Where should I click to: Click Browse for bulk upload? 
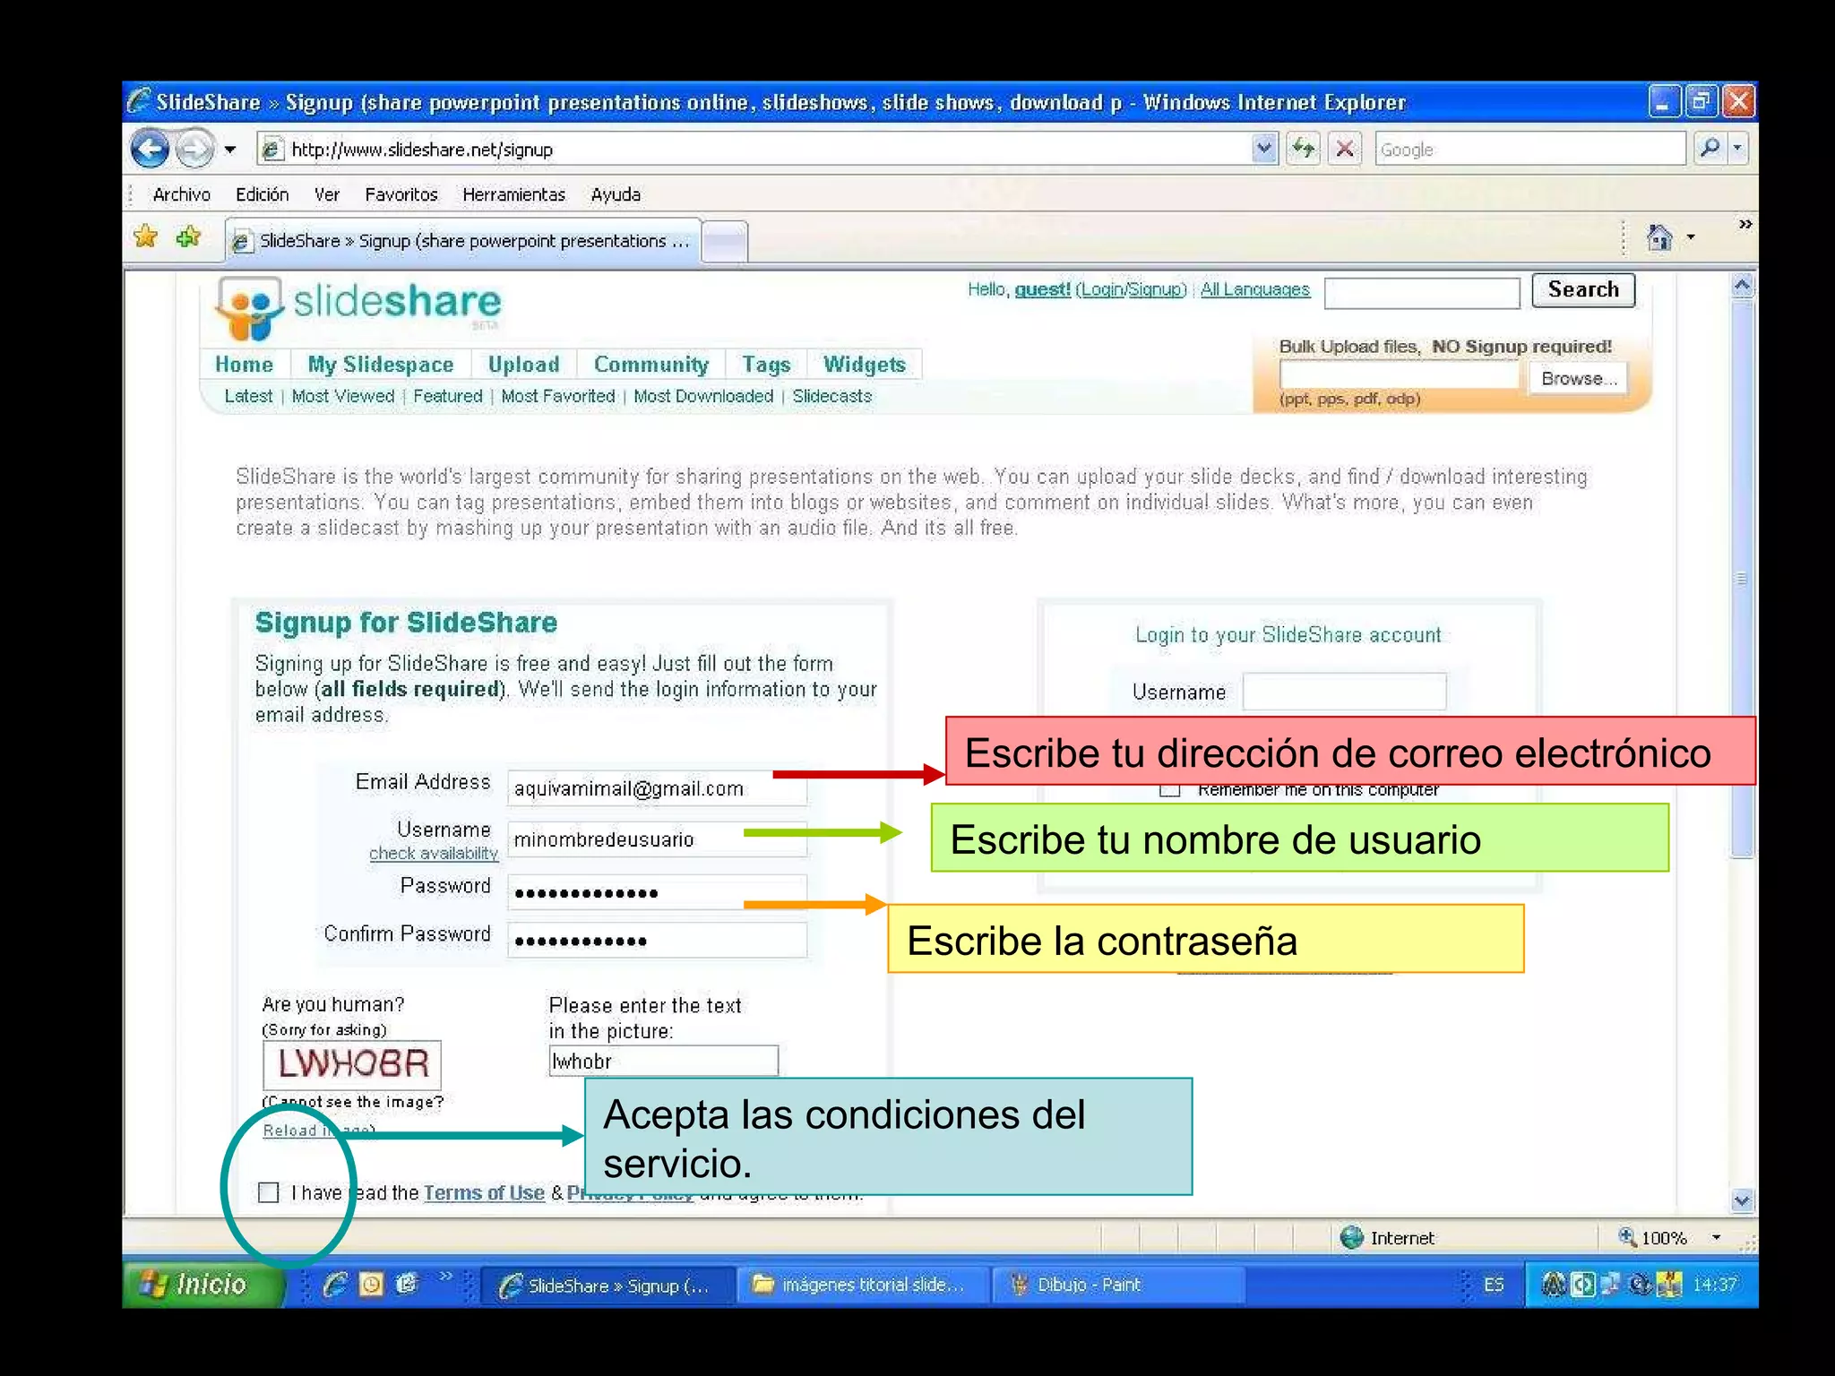1579,378
